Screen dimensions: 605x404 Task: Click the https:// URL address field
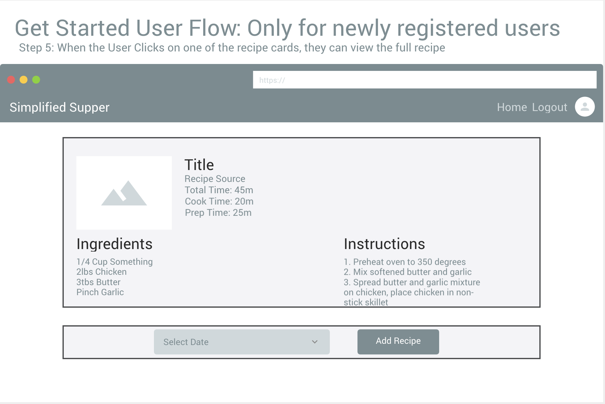point(424,80)
